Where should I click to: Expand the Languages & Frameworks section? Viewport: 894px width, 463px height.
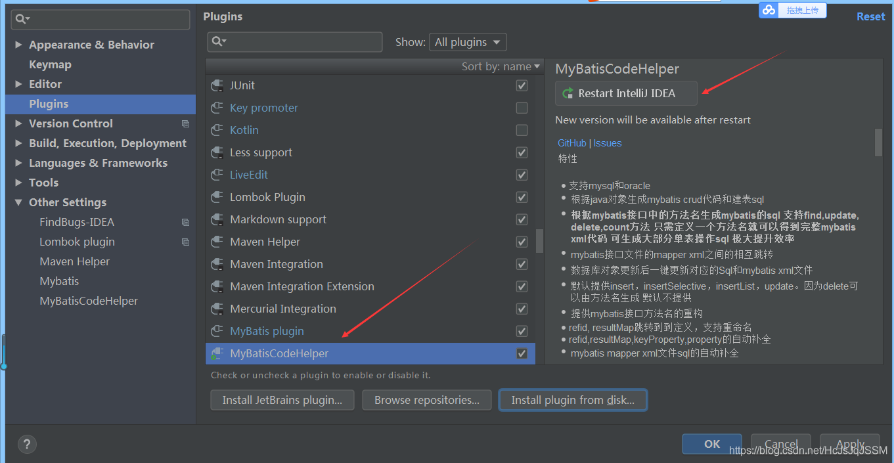coord(18,164)
